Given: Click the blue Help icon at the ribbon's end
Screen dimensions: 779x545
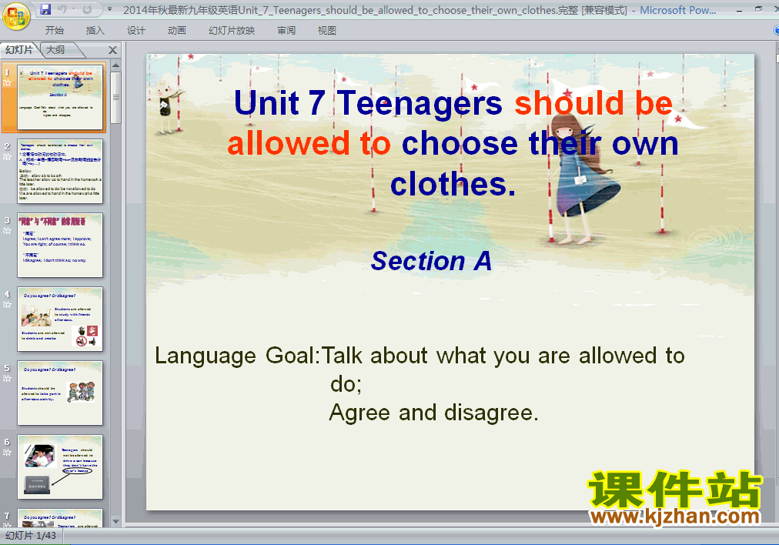Looking at the screenshot, I should [x=776, y=30].
